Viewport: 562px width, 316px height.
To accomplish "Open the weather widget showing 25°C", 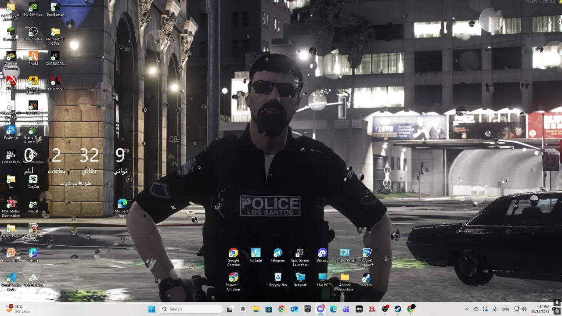I will pos(18,309).
